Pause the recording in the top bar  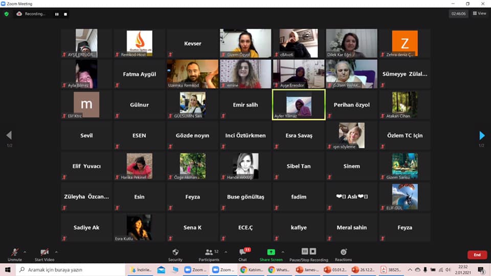point(57,14)
